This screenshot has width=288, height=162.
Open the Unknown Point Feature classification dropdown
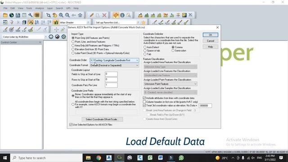click(171, 84)
